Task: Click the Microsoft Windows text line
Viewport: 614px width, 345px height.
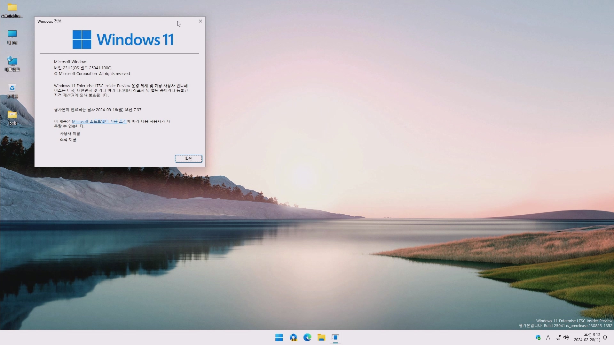Action: point(71,62)
